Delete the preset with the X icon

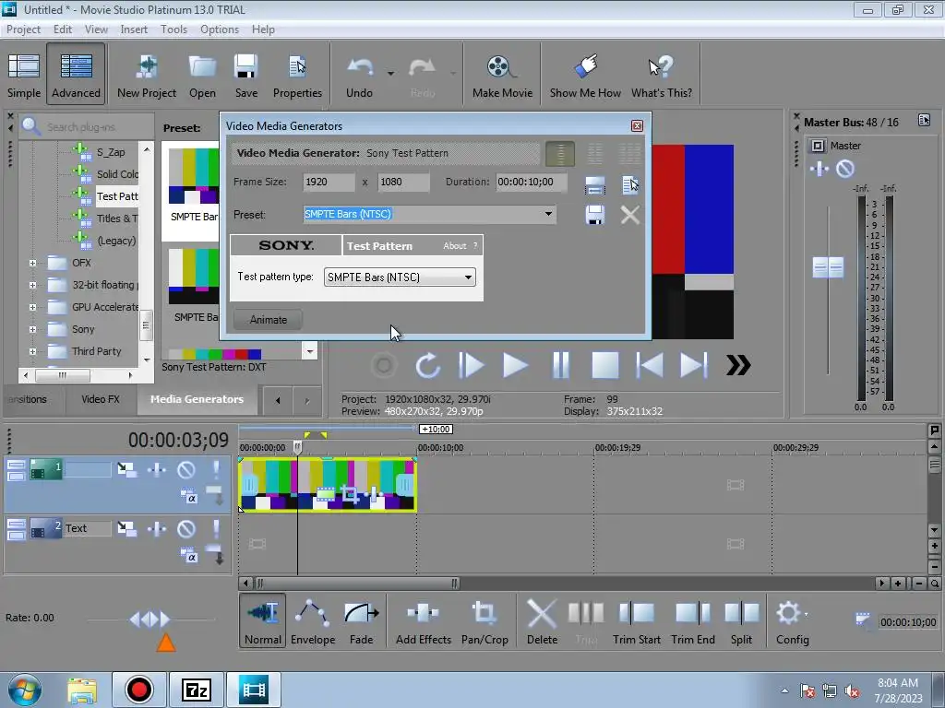[x=629, y=215]
